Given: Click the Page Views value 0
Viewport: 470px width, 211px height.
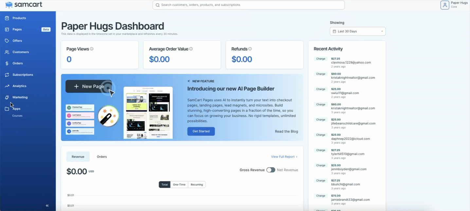Looking at the screenshot, I should click(69, 59).
